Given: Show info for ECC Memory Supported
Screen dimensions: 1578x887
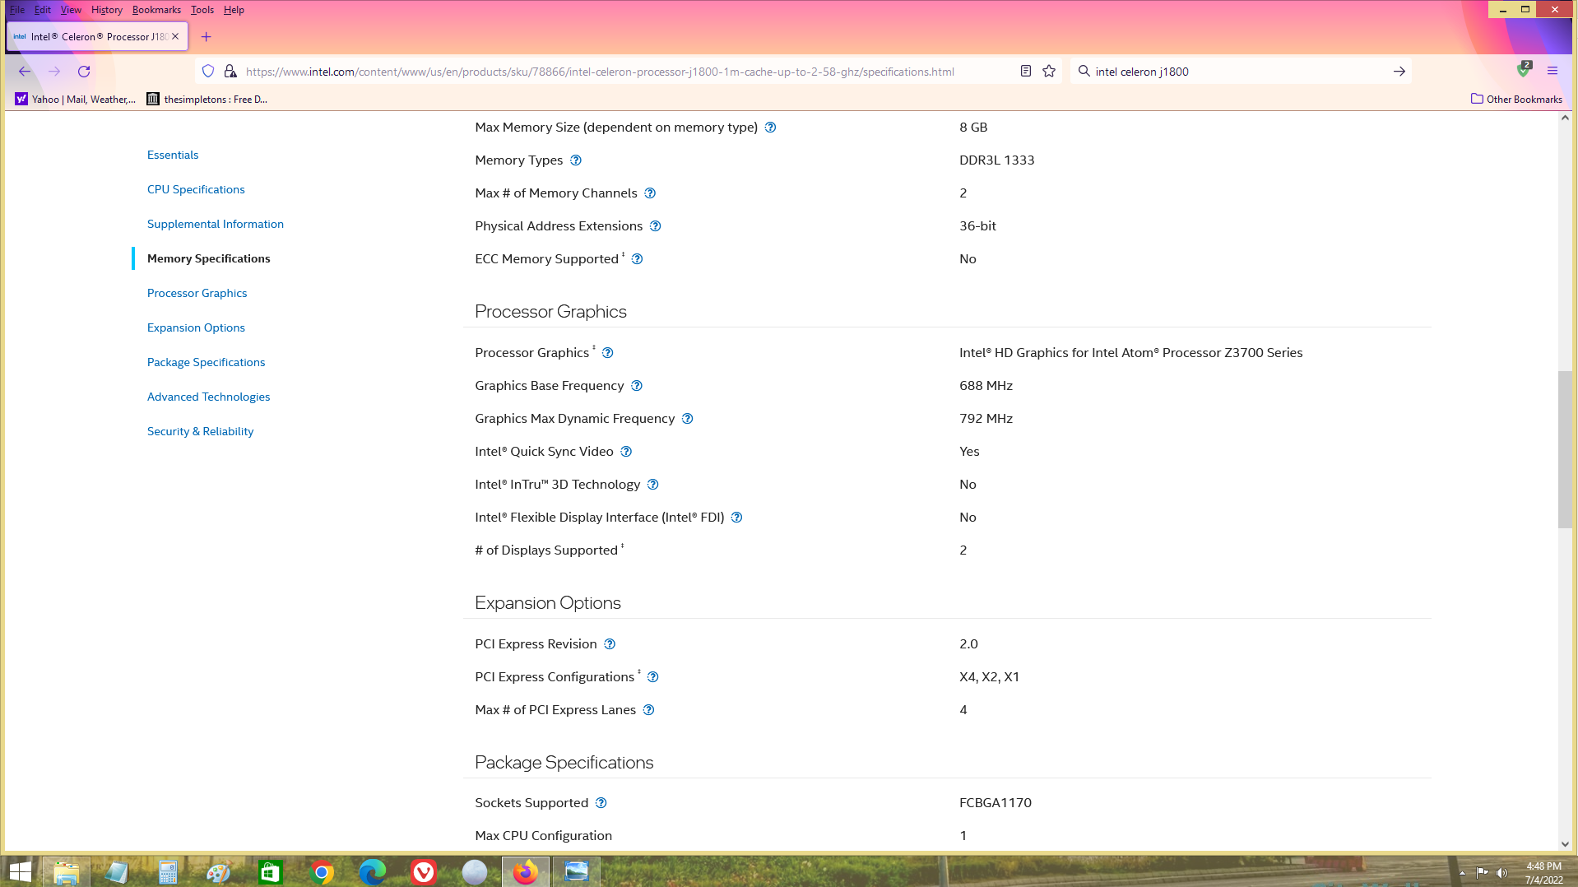Looking at the screenshot, I should [x=637, y=259].
